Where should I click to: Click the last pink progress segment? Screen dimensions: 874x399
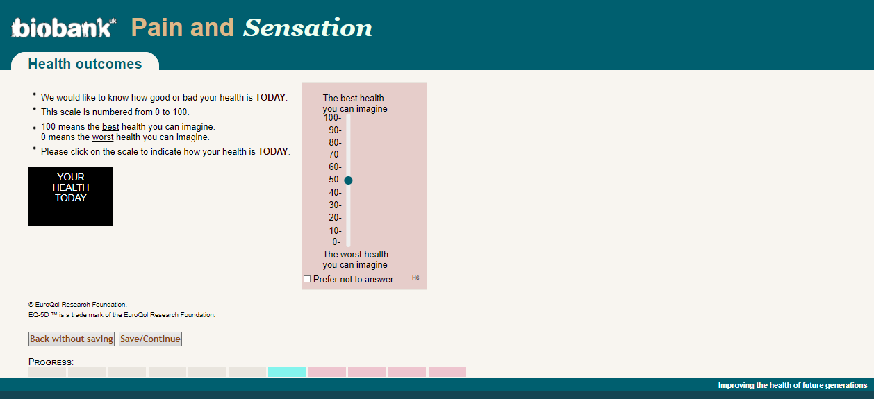[447, 373]
